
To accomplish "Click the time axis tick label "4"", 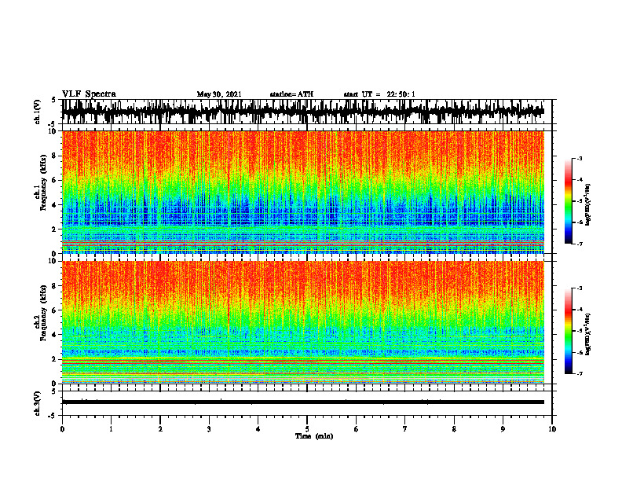I will coord(258,429).
